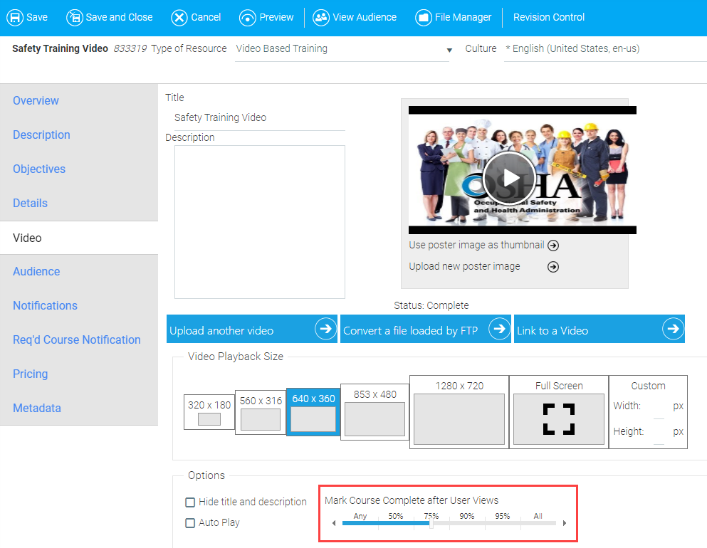Click the Cancel X icon
This screenshot has height=548, width=707.
pos(179,17)
